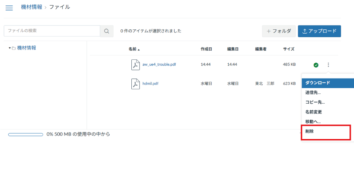354x179 pixels.
Task: Click the ファイル breadcrumb text
Action: coord(59,7)
